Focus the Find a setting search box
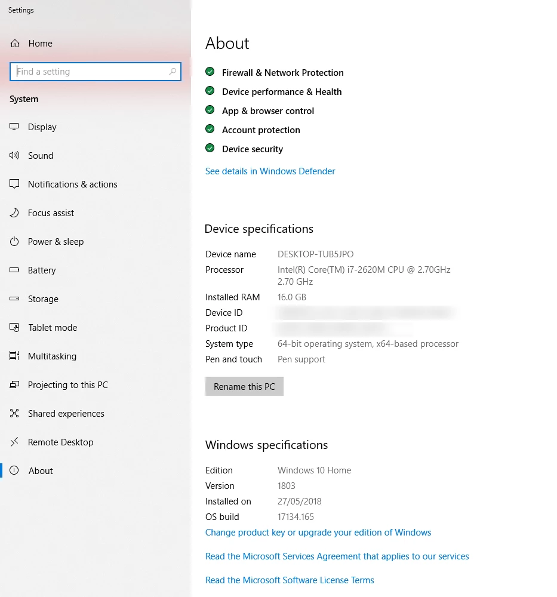 (95, 72)
